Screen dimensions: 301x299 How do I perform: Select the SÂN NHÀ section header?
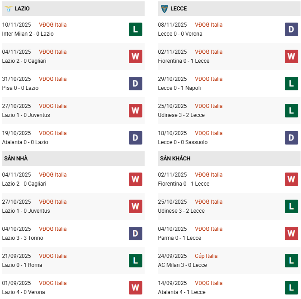(x=16, y=159)
